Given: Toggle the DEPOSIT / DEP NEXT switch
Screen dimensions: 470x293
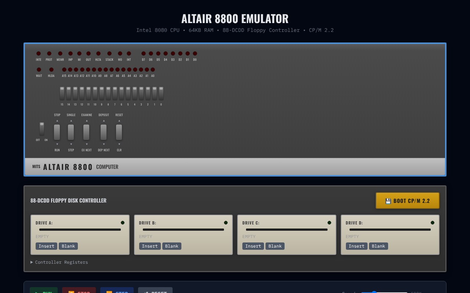Looking at the screenshot, I should pos(104,132).
